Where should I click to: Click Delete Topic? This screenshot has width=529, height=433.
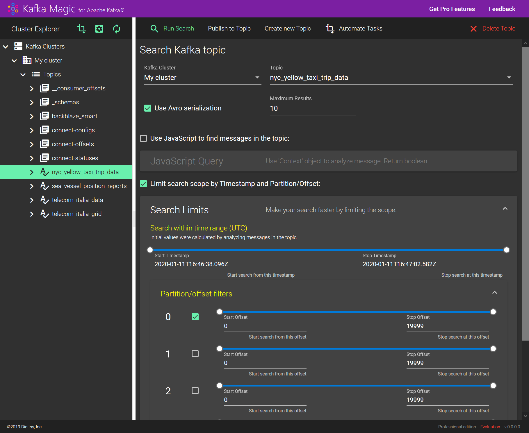[x=499, y=28]
